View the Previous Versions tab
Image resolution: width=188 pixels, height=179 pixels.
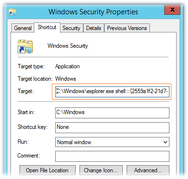pos(127,28)
